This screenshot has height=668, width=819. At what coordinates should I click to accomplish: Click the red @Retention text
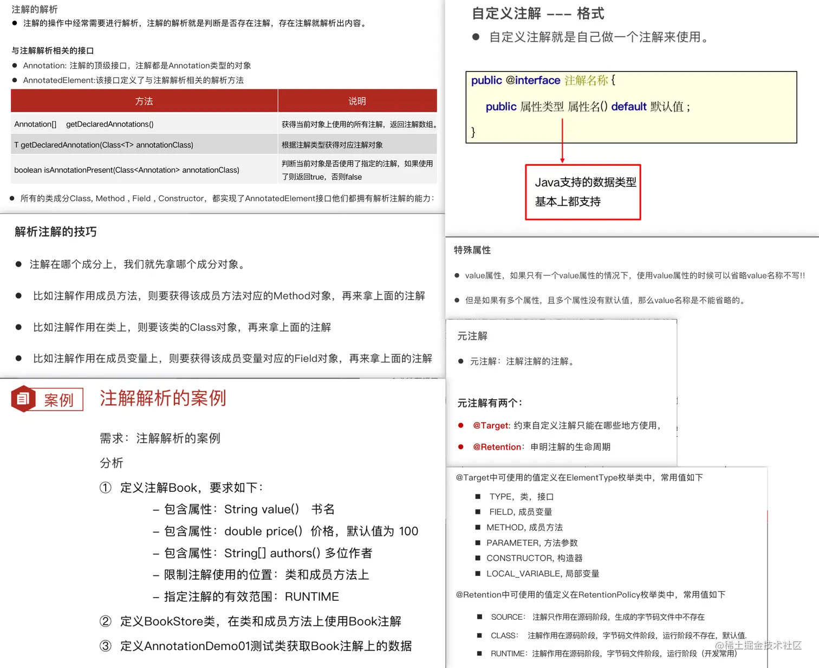pos(497,447)
